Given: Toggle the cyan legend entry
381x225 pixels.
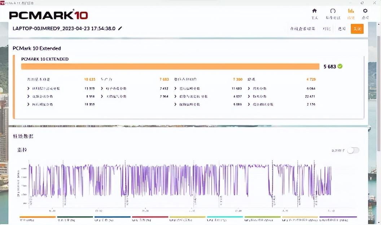Looking at the screenshot, I should (225, 219).
